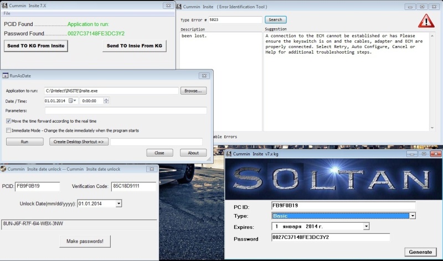Click the RunAsDate date value 01.01.2014
The width and height of the screenshot is (443, 261).
(55, 101)
